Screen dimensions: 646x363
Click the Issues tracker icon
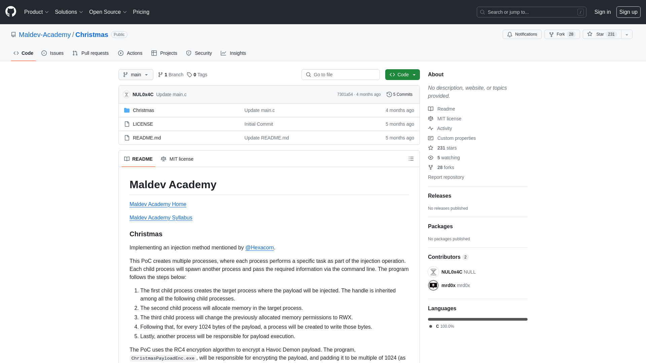click(x=44, y=53)
